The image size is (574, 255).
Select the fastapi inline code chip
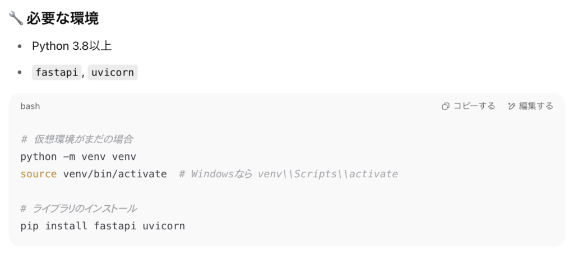tap(57, 72)
